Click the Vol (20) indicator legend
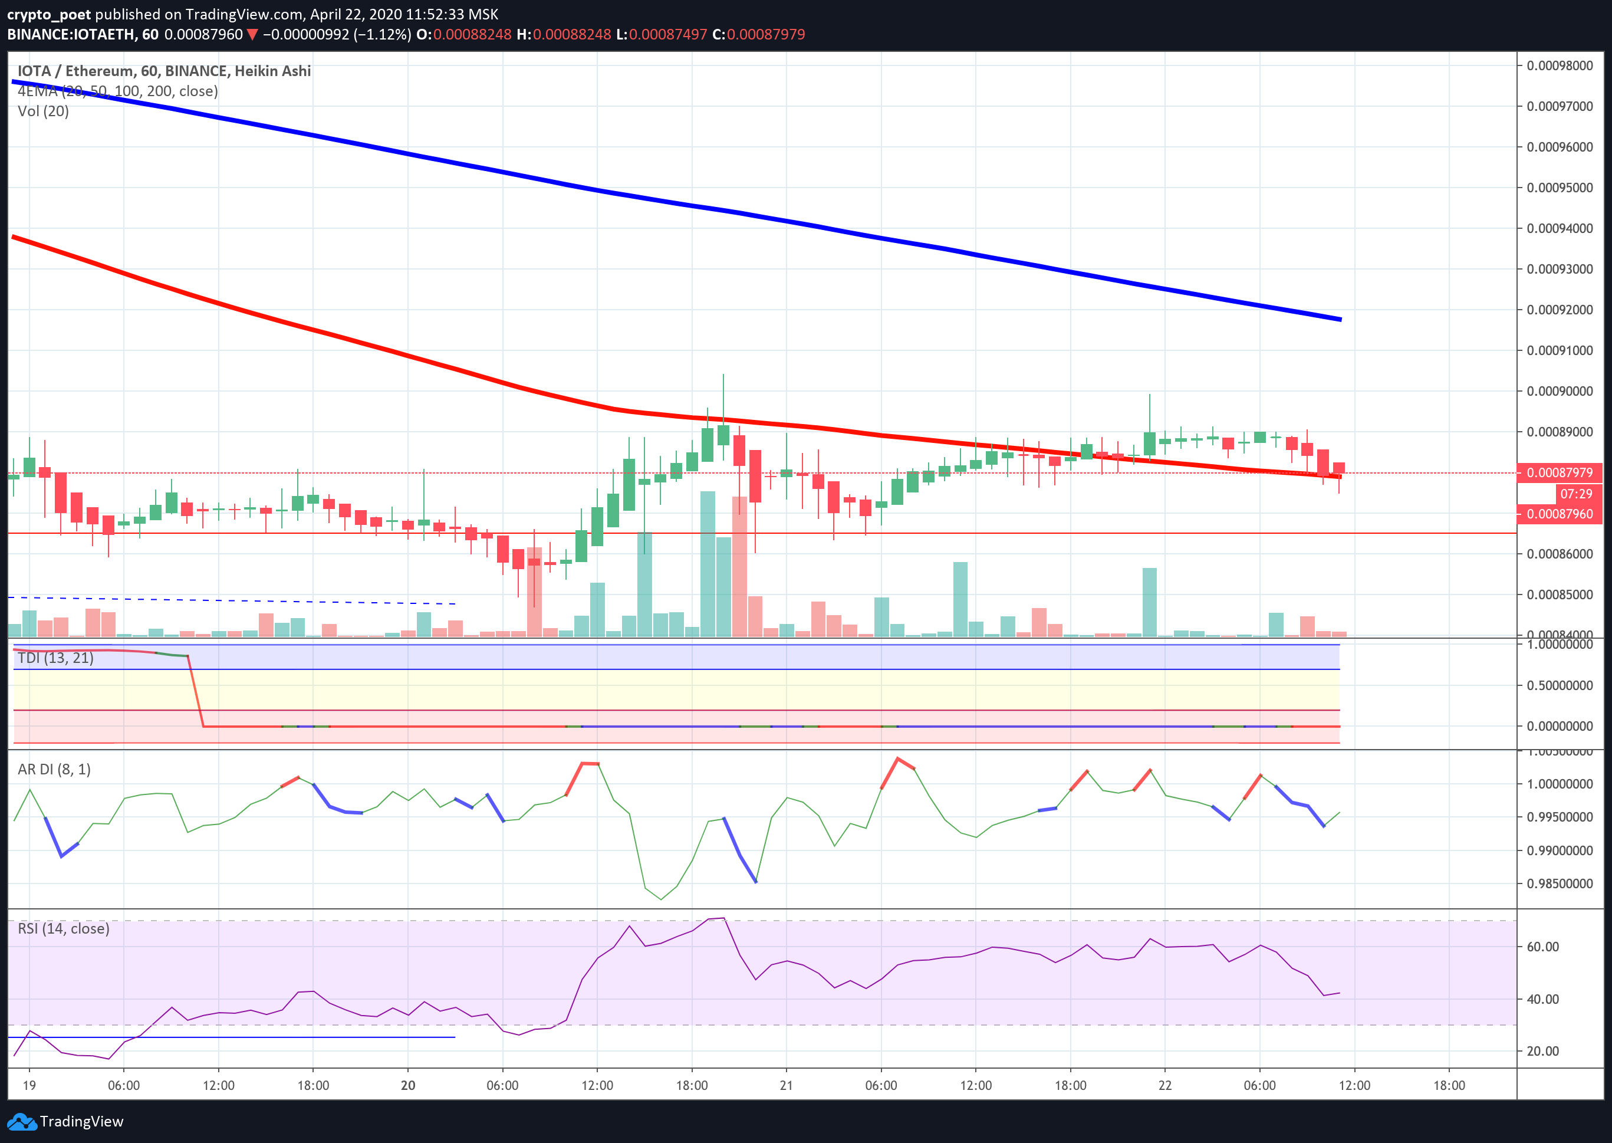Image resolution: width=1612 pixels, height=1143 pixels. 43,111
